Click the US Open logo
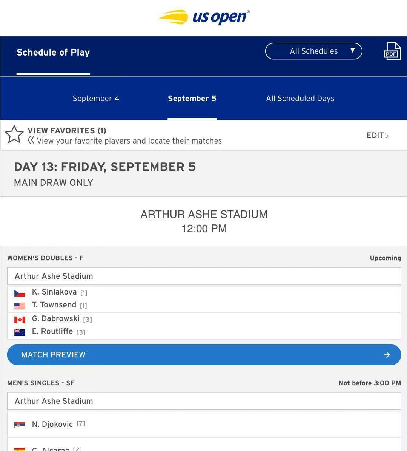 tap(204, 17)
